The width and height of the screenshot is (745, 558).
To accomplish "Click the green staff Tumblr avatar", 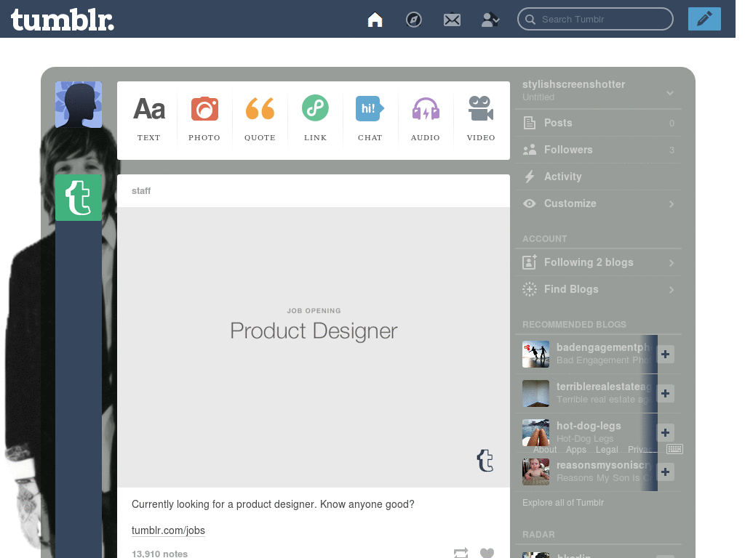I will tap(79, 198).
